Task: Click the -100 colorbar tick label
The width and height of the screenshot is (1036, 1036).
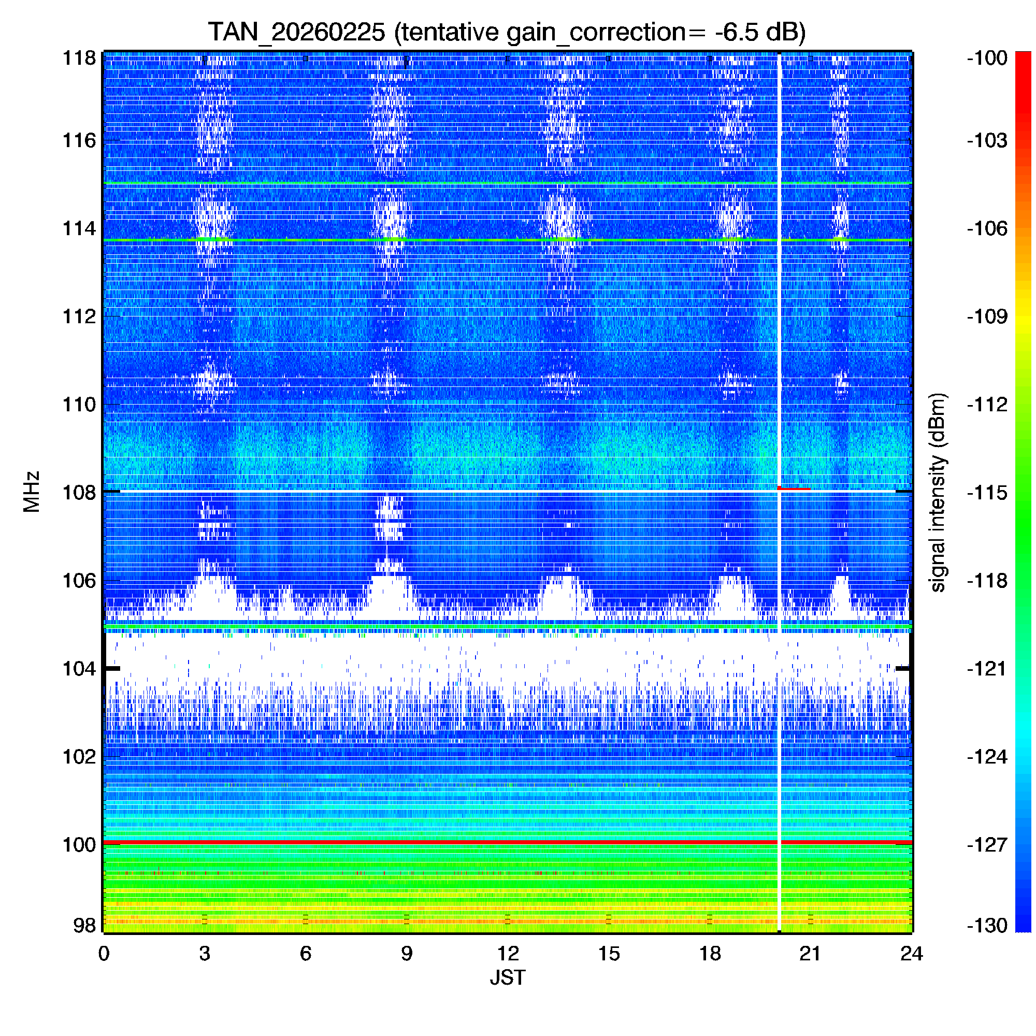Action: point(987,58)
